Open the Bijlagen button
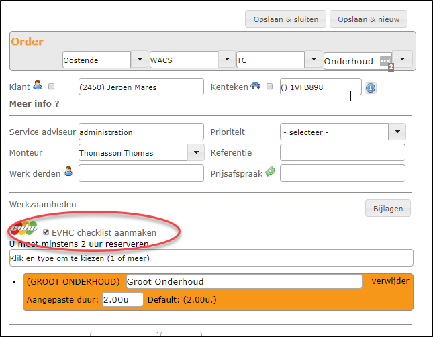This screenshot has height=337, width=433. click(388, 208)
